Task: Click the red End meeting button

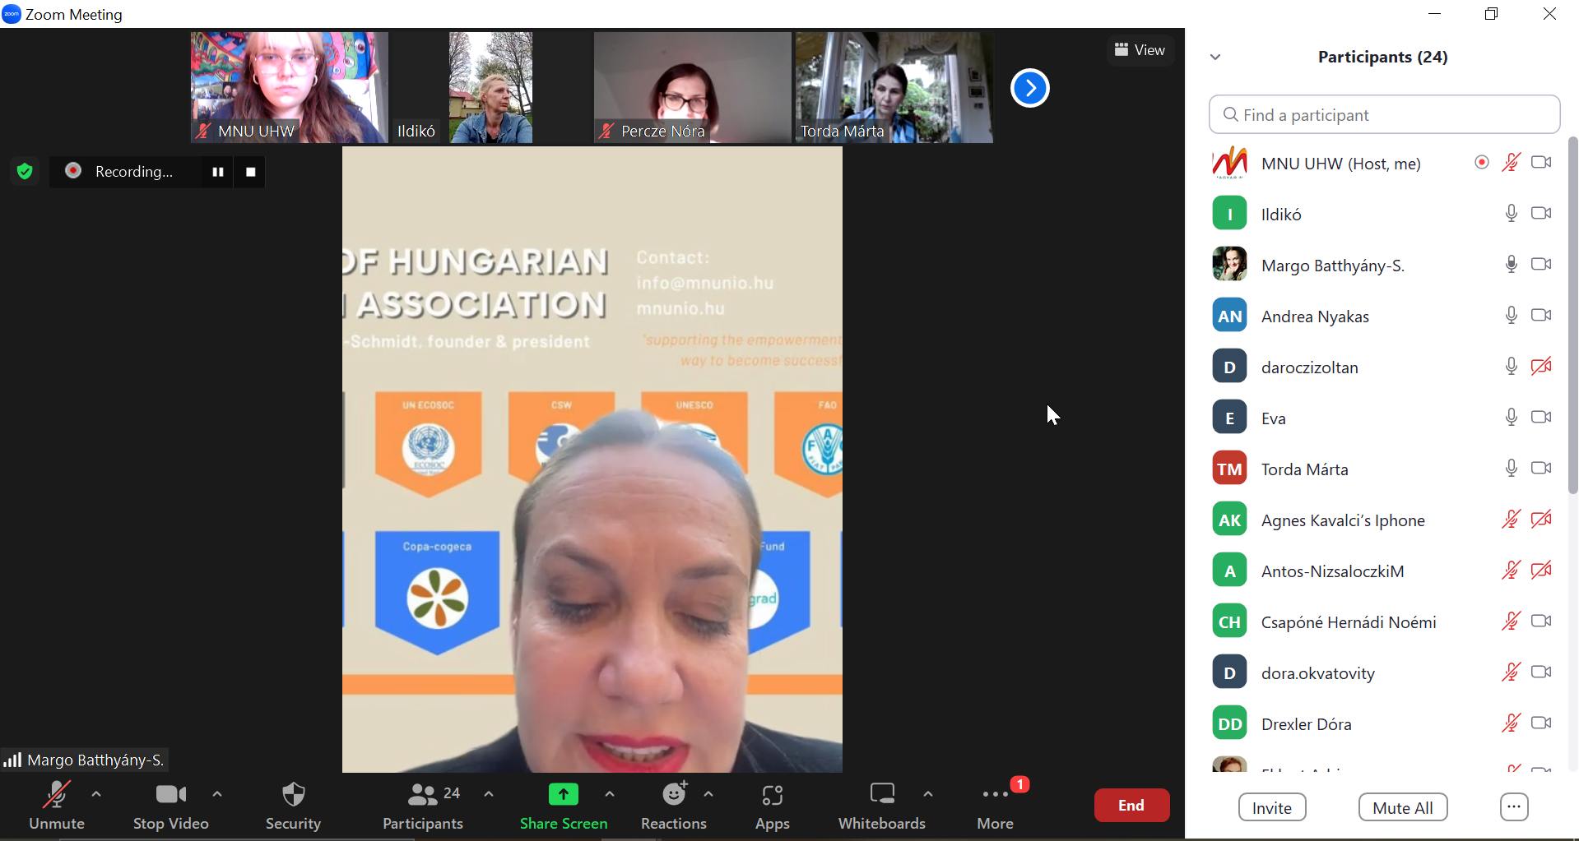Action: click(x=1131, y=806)
